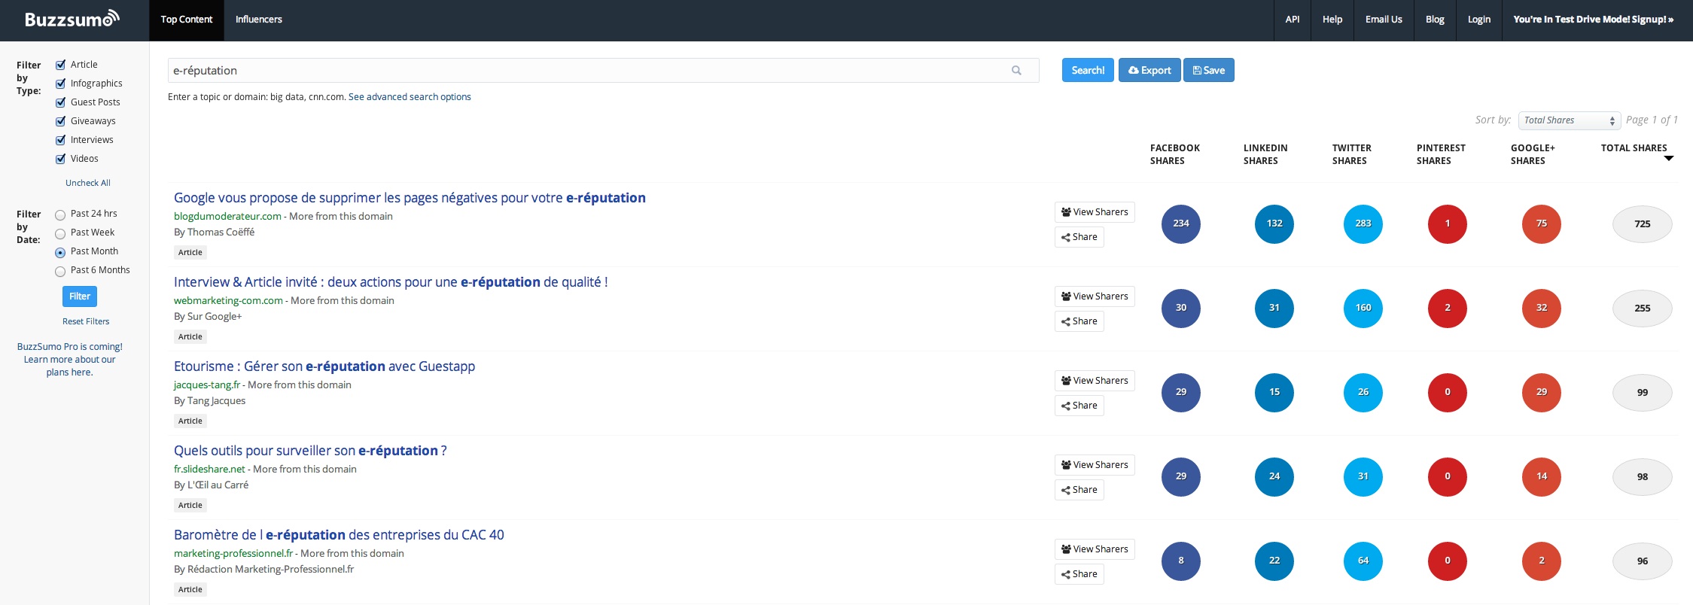The height and width of the screenshot is (605, 1693).
Task: Click the blue Filter button
Action: tap(80, 296)
